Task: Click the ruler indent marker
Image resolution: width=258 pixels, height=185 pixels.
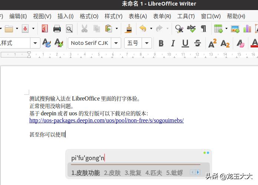Action: point(29,54)
